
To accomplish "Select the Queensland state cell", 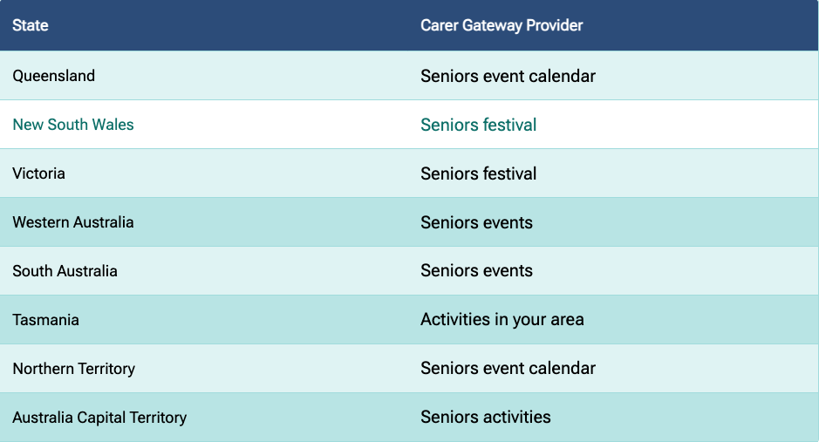I will [54, 76].
